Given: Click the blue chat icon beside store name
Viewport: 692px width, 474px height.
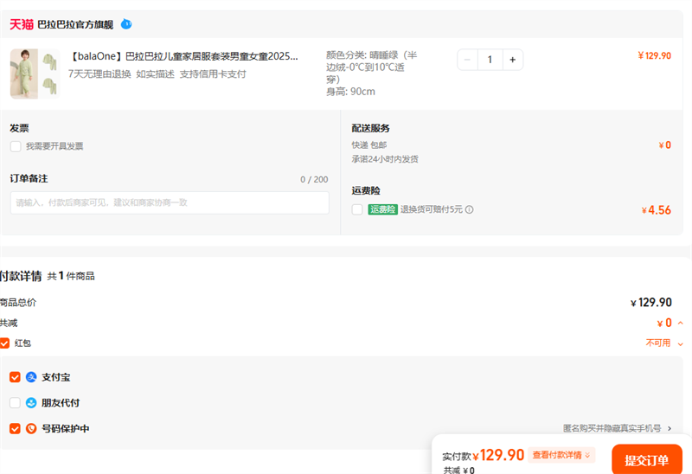Looking at the screenshot, I should pyautogui.click(x=126, y=24).
